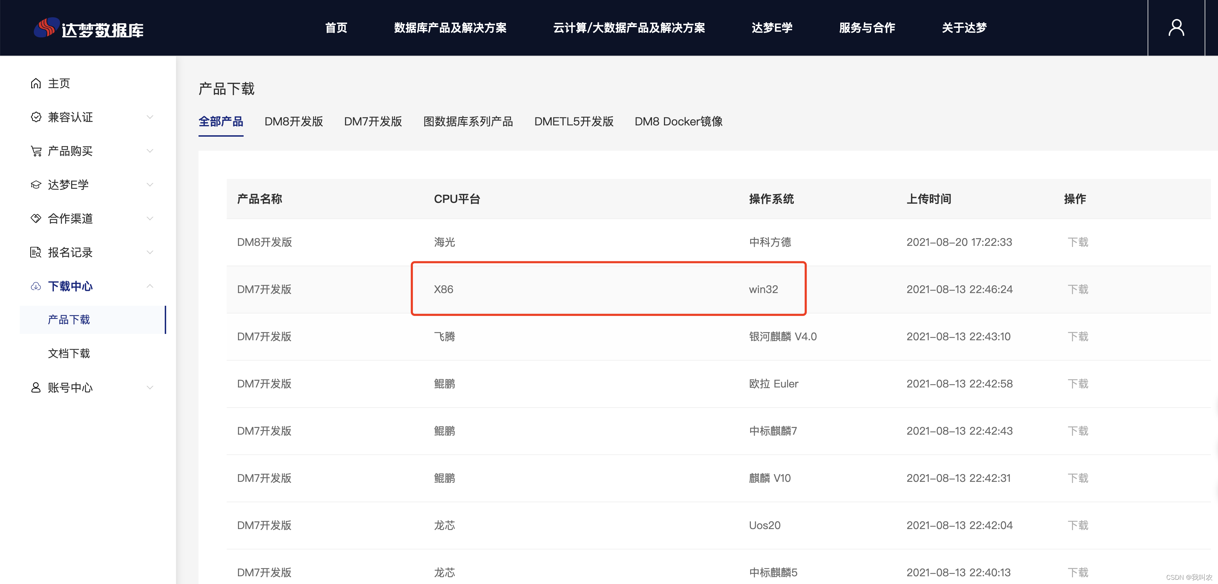This screenshot has height=584, width=1218.
Task: Download DM8开发版 for 海光 中科方德
Action: tap(1078, 242)
